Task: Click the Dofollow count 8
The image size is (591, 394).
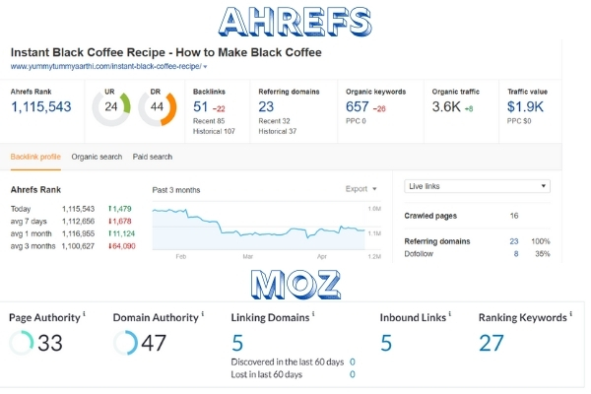Action: [x=516, y=254]
